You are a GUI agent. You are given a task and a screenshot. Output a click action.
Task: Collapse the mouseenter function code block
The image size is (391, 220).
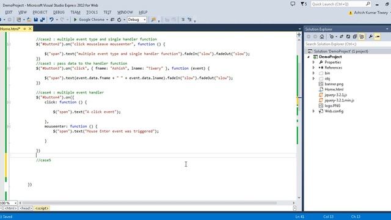point(9,127)
